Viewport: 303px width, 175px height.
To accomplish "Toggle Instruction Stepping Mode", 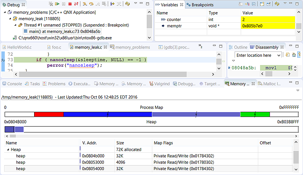I will pos(112,4).
